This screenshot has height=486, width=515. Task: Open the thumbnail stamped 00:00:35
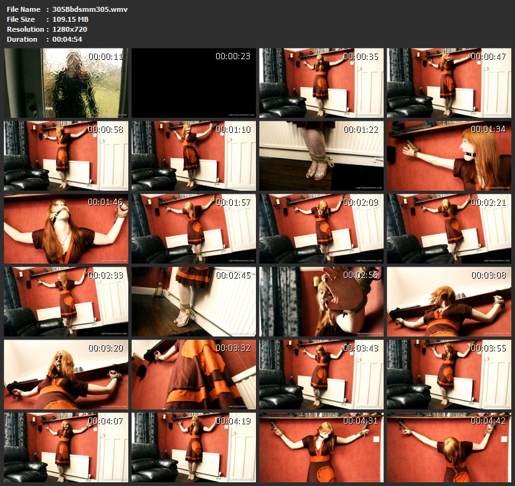pos(321,83)
